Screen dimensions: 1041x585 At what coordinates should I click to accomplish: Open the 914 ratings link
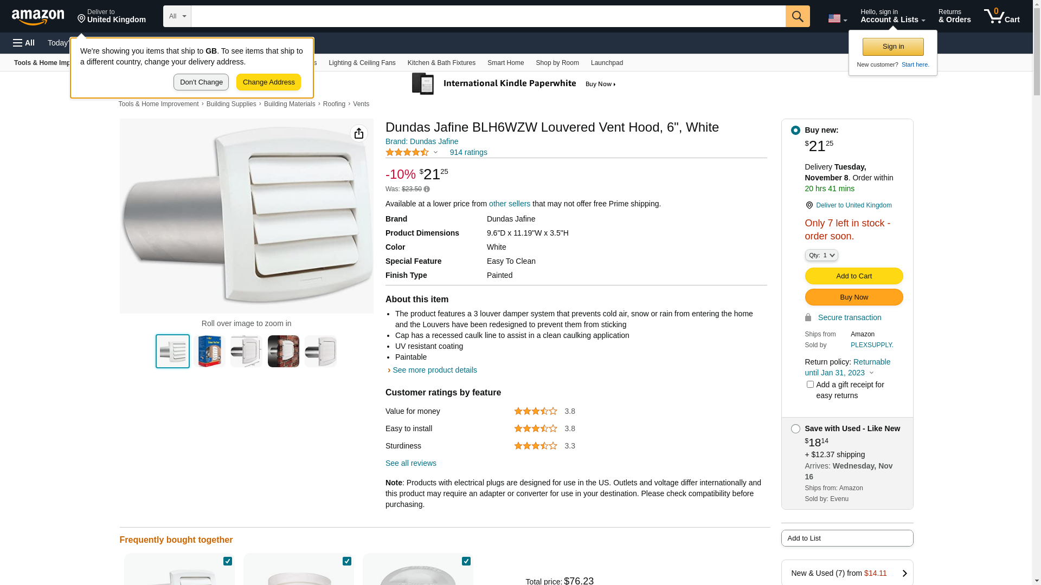tap(468, 152)
